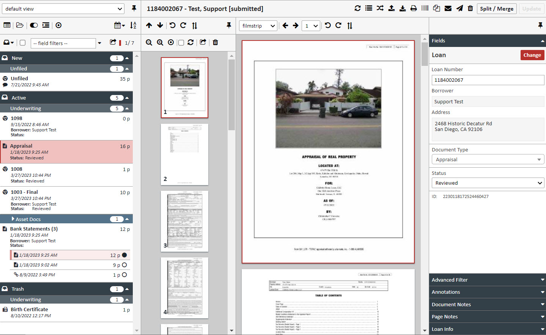Screen dimensions: 546x335
Task: Open the Bank Statements (3) document
Action: coord(34,229)
